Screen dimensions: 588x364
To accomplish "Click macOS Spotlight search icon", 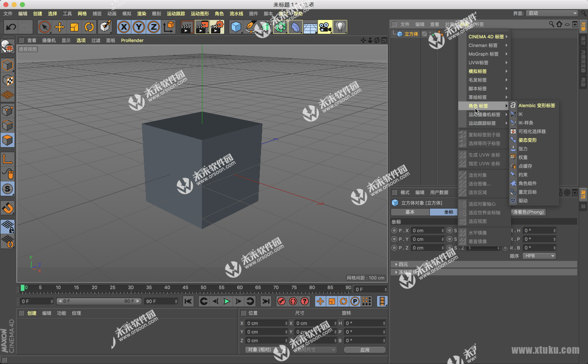I will click(583, 14).
